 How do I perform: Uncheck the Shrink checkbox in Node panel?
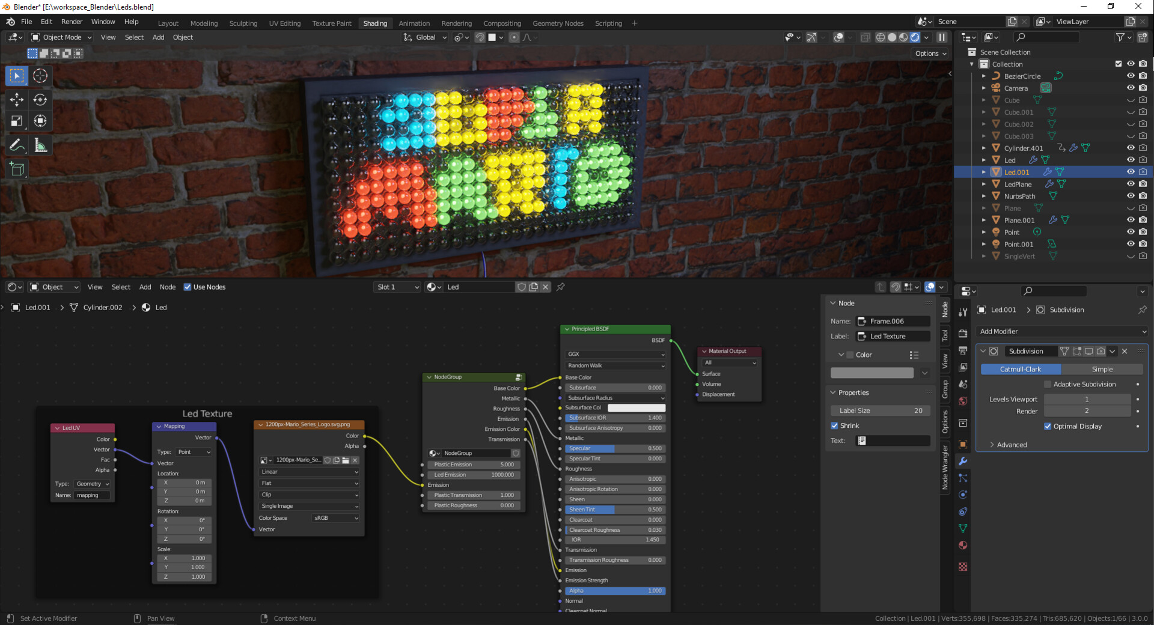(x=835, y=425)
